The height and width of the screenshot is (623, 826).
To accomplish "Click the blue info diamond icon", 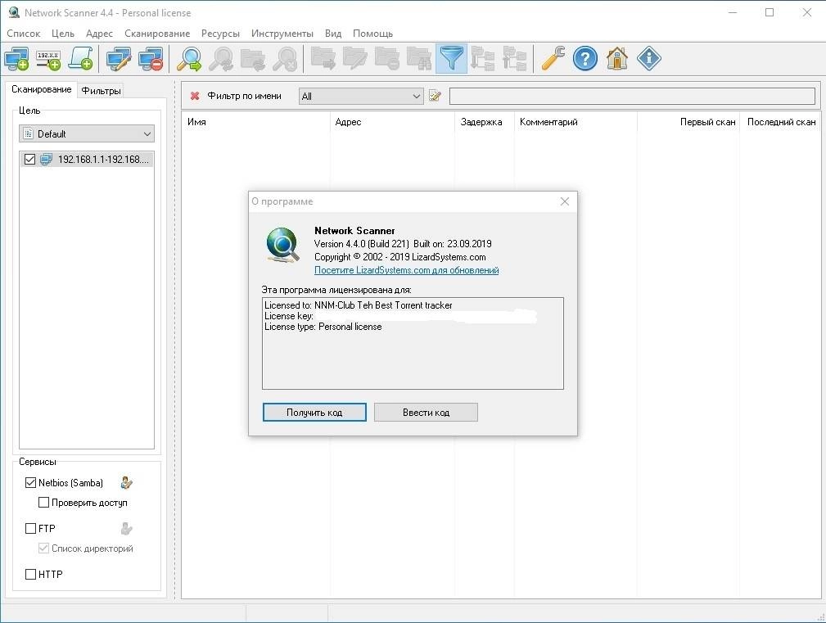I will [649, 58].
